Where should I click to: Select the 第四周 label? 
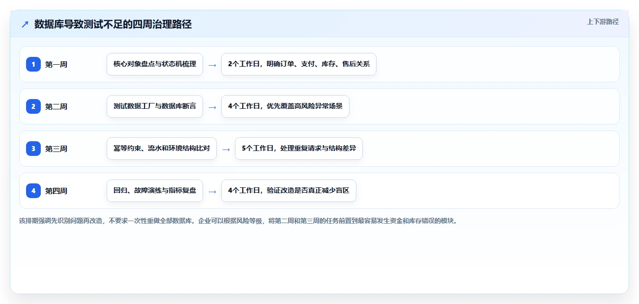(x=56, y=191)
